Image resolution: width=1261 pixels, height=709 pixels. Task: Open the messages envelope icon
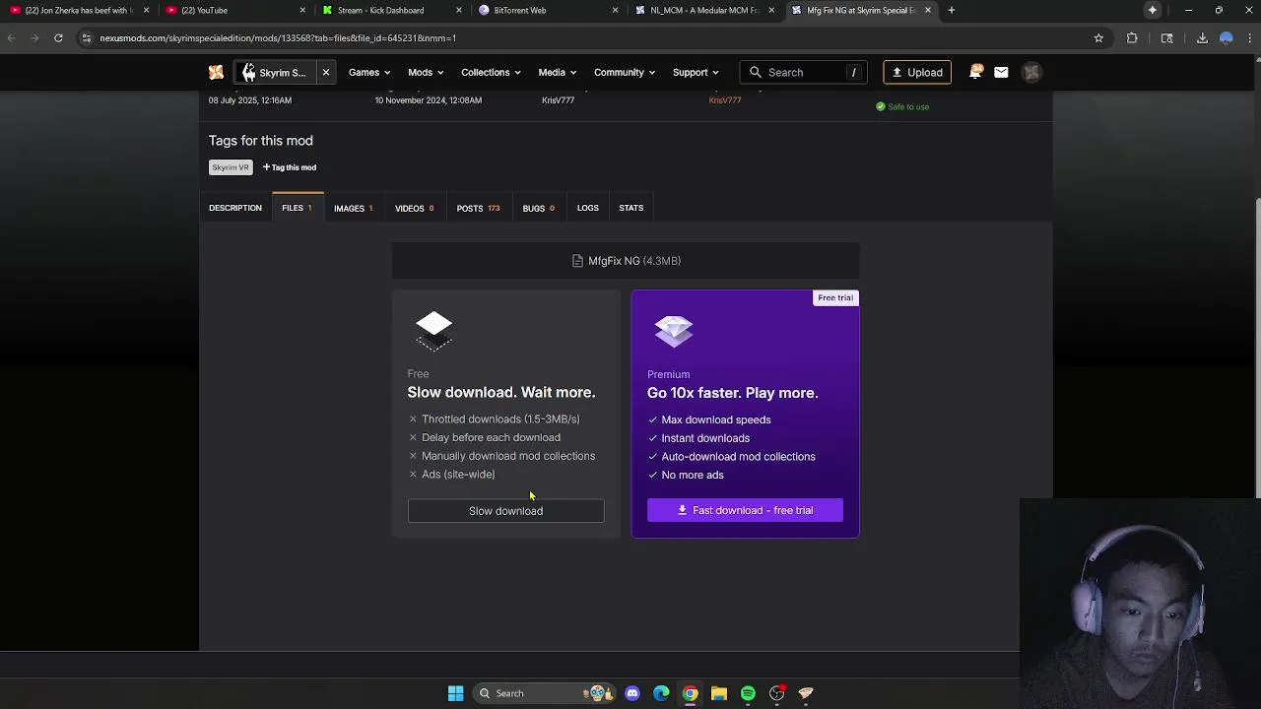point(1001,72)
